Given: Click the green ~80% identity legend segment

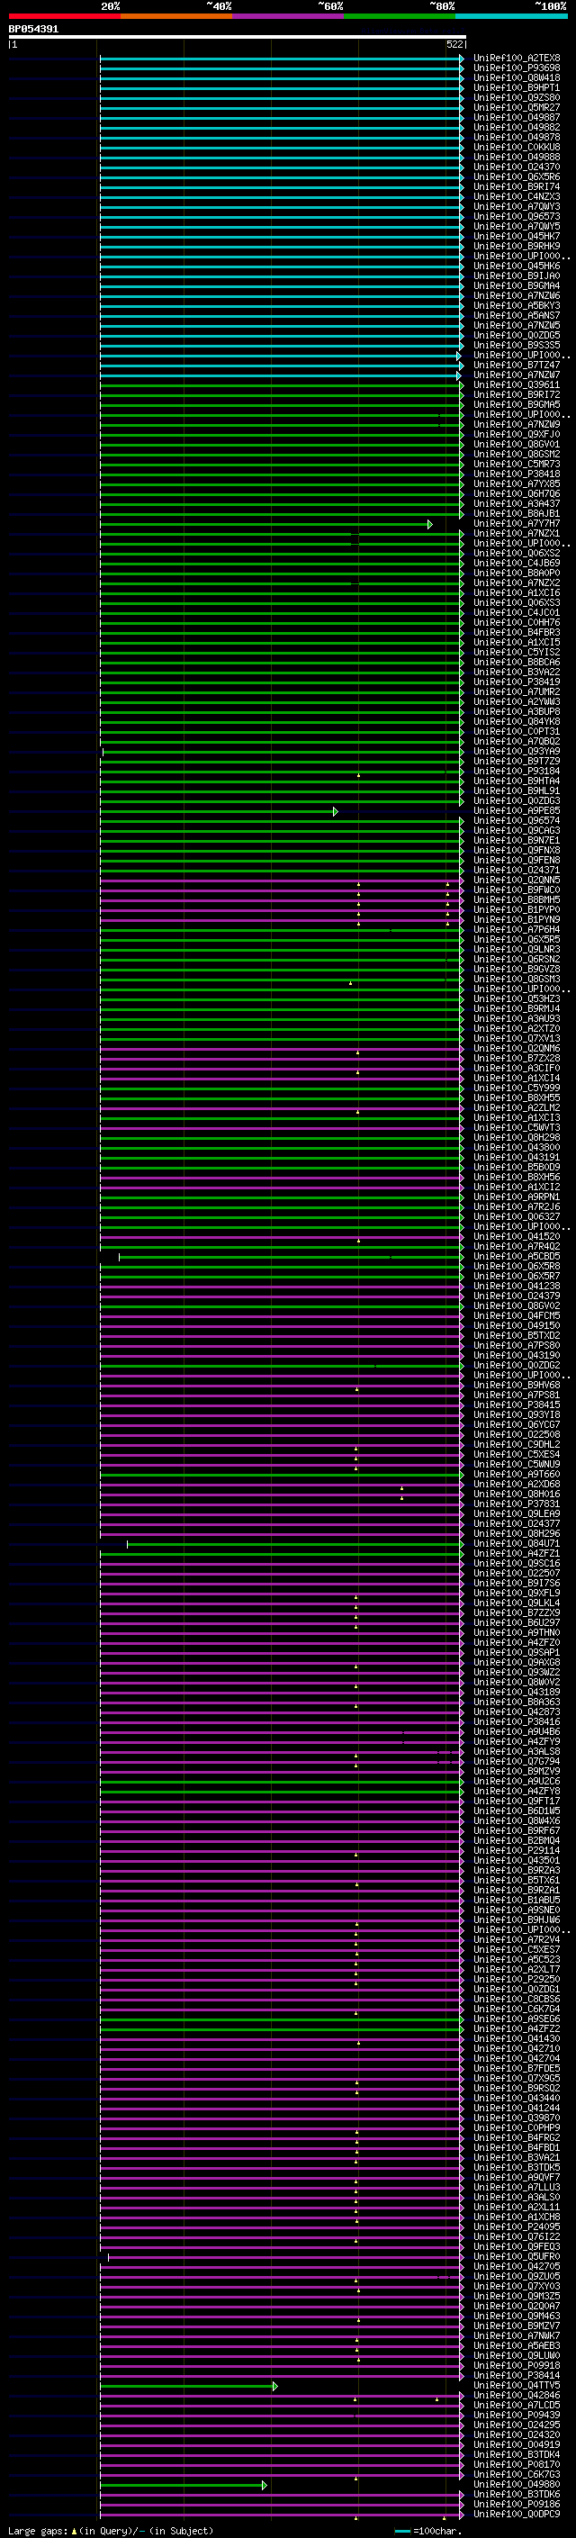Looking at the screenshot, I should [x=400, y=16].
